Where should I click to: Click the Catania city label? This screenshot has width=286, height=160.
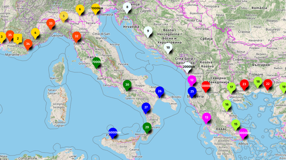[135, 150]
